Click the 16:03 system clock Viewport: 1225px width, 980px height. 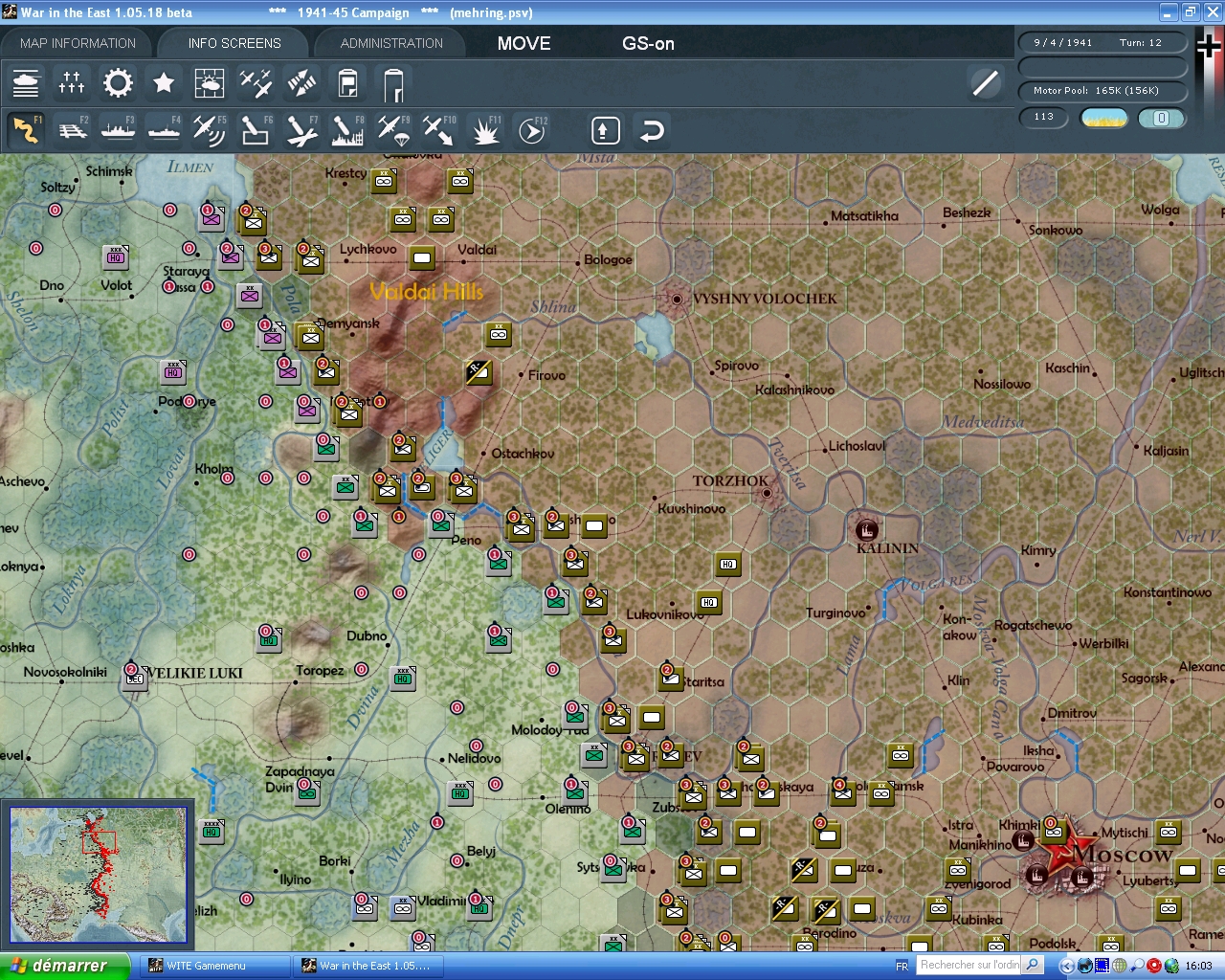[x=1198, y=966]
